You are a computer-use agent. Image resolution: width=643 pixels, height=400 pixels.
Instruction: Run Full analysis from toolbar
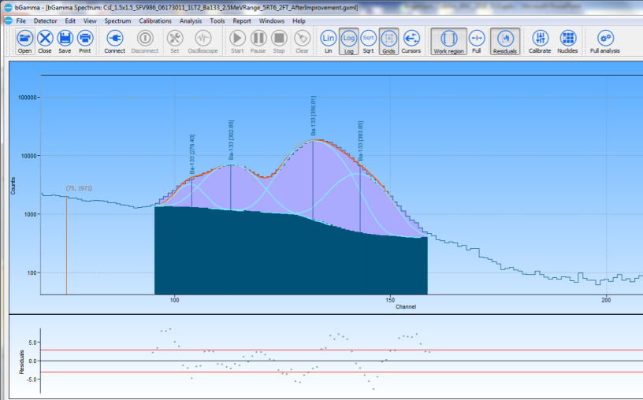click(x=605, y=41)
